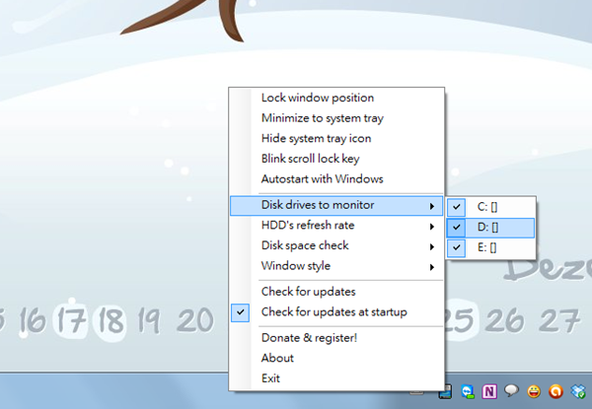Choose Donate & register! entry

pos(336,338)
